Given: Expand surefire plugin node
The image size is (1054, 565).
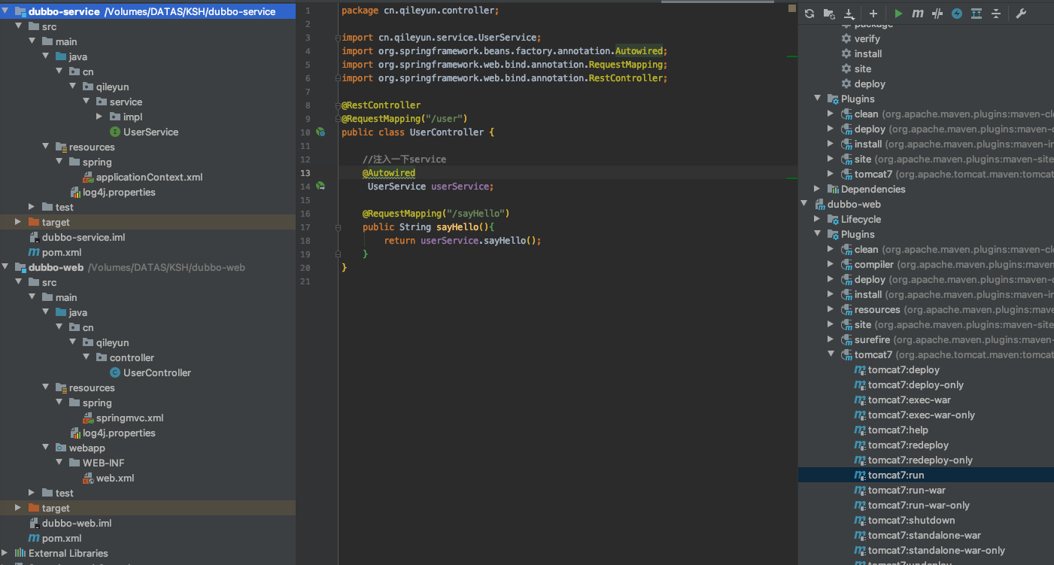Looking at the screenshot, I should [x=831, y=339].
